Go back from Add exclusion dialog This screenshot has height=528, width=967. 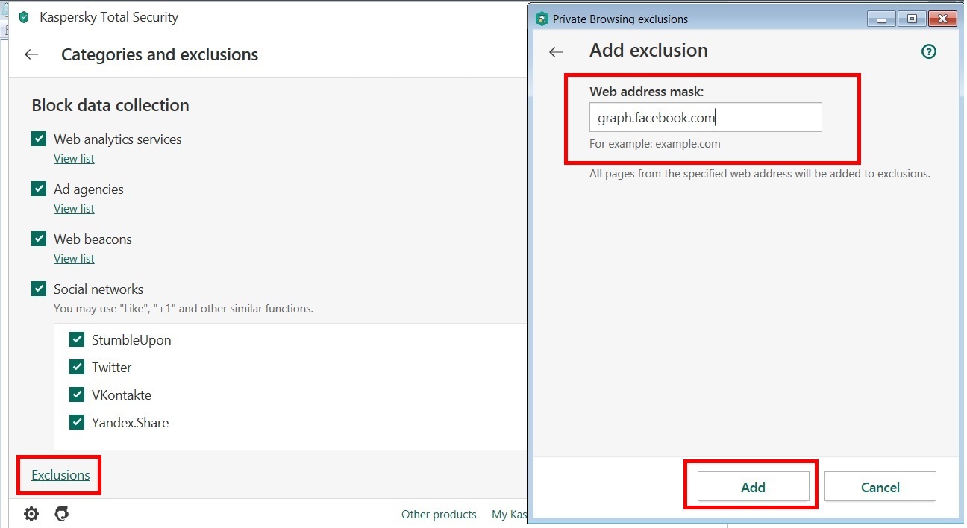(556, 51)
